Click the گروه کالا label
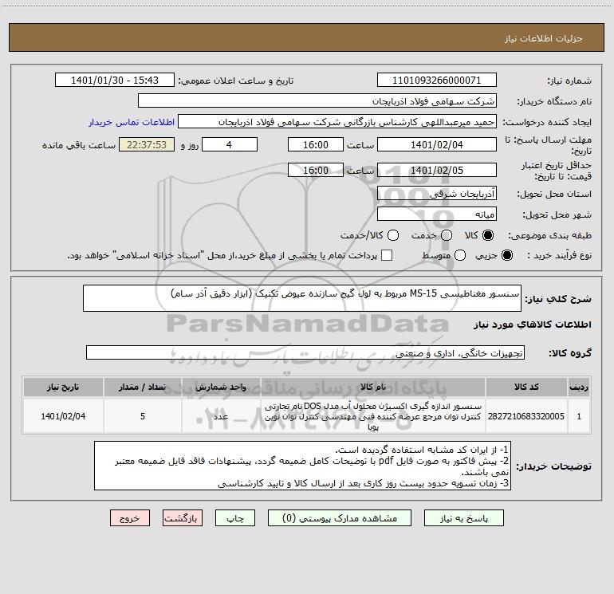 (570, 353)
